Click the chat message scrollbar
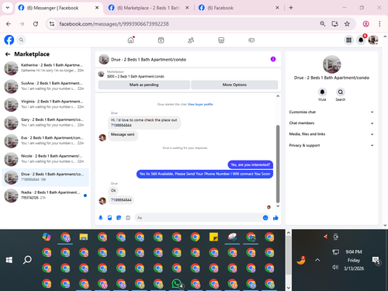This screenshot has width=388, height=291. [x=278, y=164]
